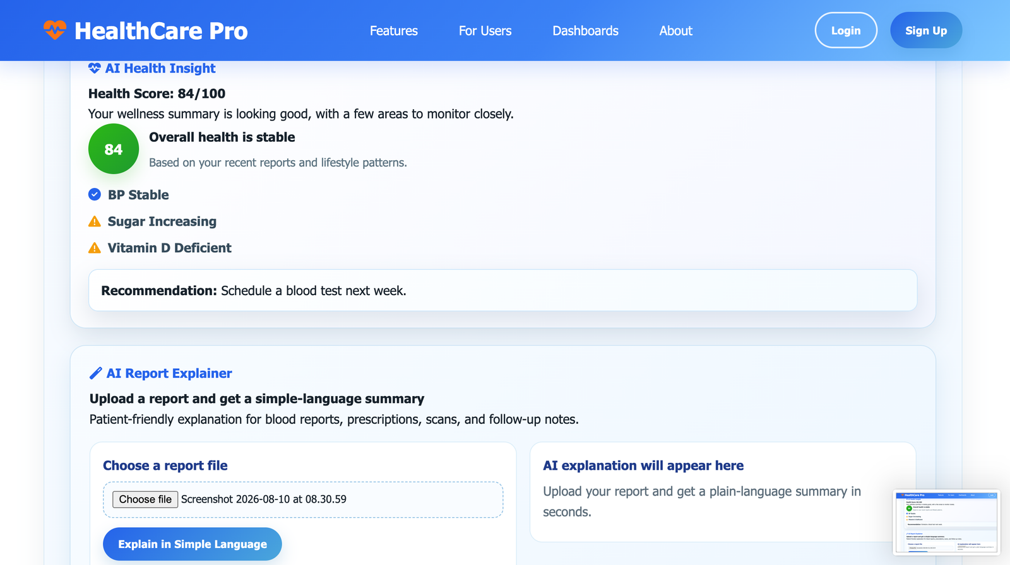
Task: Click the Login button
Action: (x=846, y=30)
